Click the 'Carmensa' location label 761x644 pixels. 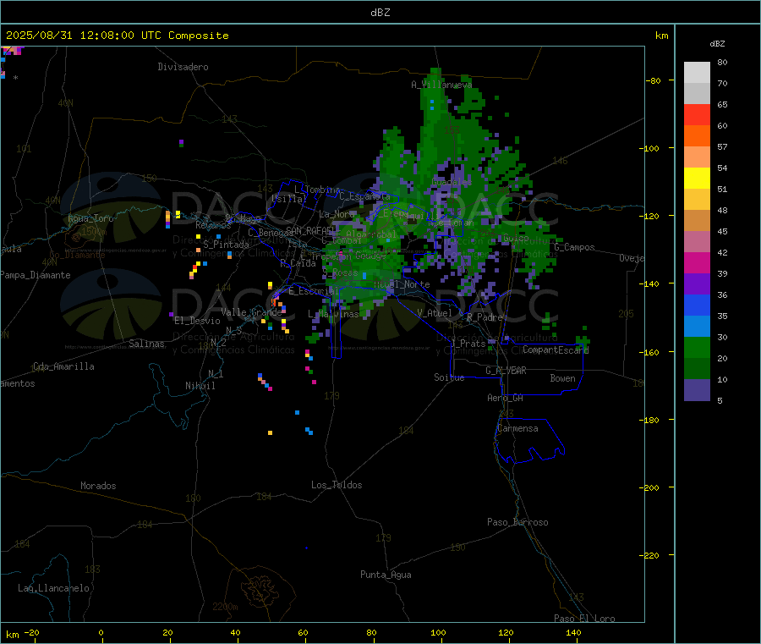point(517,428)
